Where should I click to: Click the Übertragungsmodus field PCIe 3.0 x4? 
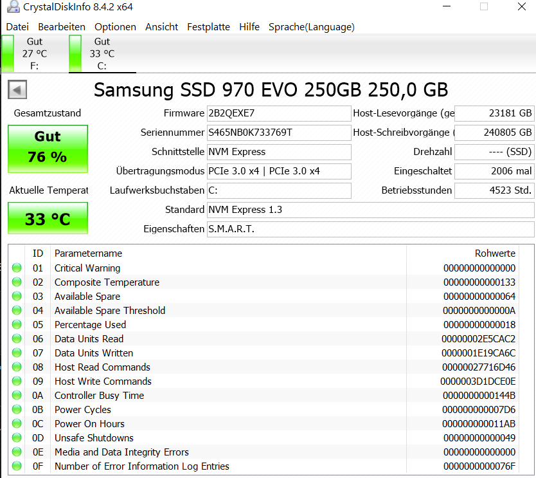(x=279, y=171)
